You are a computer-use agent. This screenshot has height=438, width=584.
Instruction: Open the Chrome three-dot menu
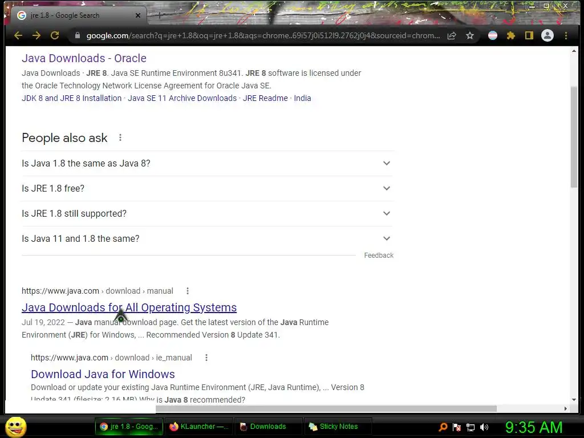coord(566,36)
